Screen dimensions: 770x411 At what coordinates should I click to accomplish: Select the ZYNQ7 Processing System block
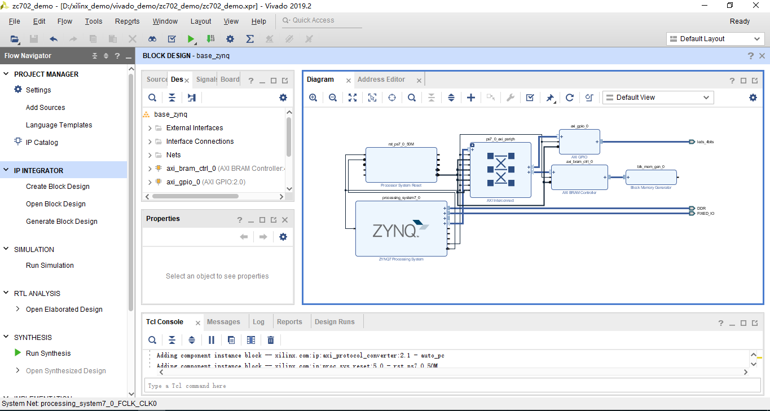(401, 228)
